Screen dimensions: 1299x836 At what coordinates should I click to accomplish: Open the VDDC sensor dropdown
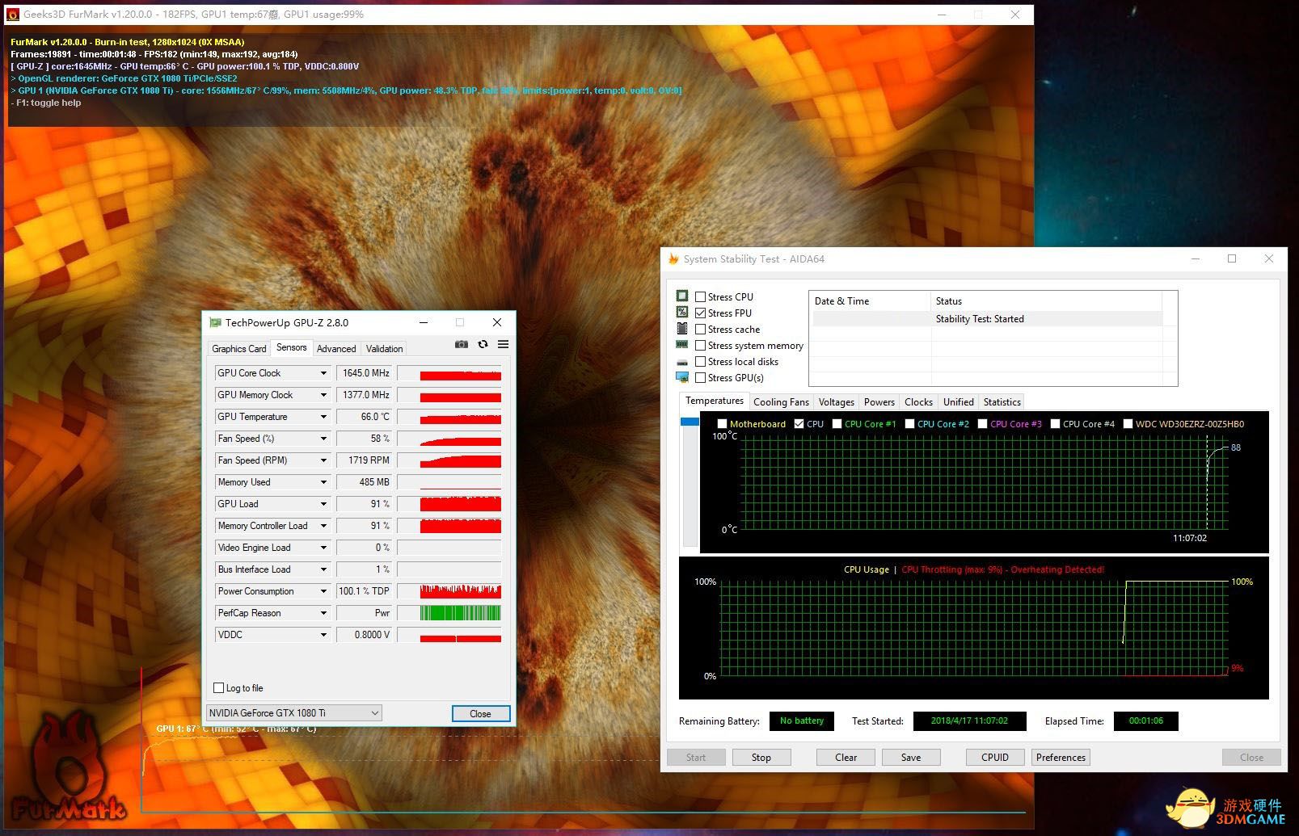coord(323,635)
